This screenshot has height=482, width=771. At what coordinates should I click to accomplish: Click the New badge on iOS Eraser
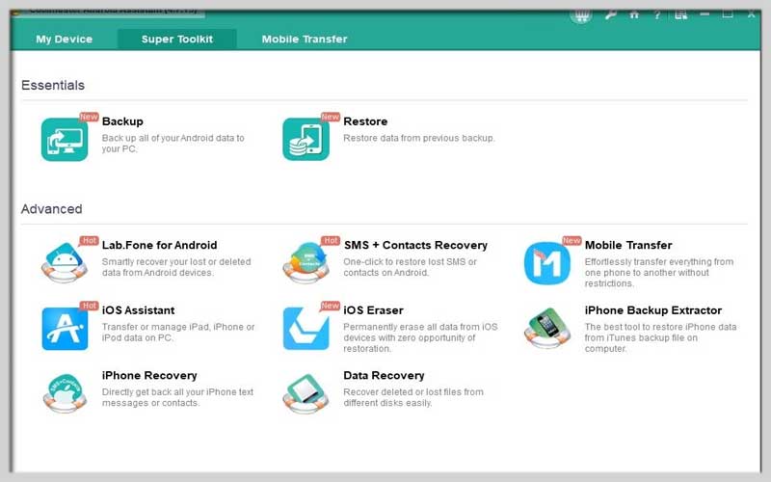click(x=331, y=306)
